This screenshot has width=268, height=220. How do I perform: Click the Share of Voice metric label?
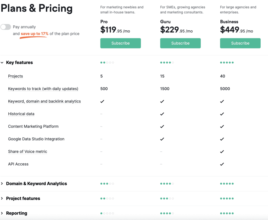[x=27, y=151]
